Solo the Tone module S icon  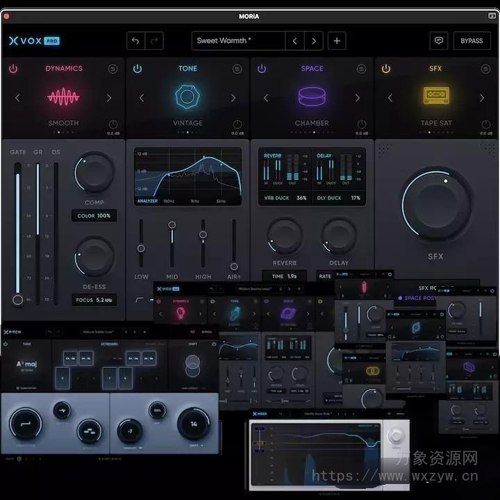(x=237, y=69)
